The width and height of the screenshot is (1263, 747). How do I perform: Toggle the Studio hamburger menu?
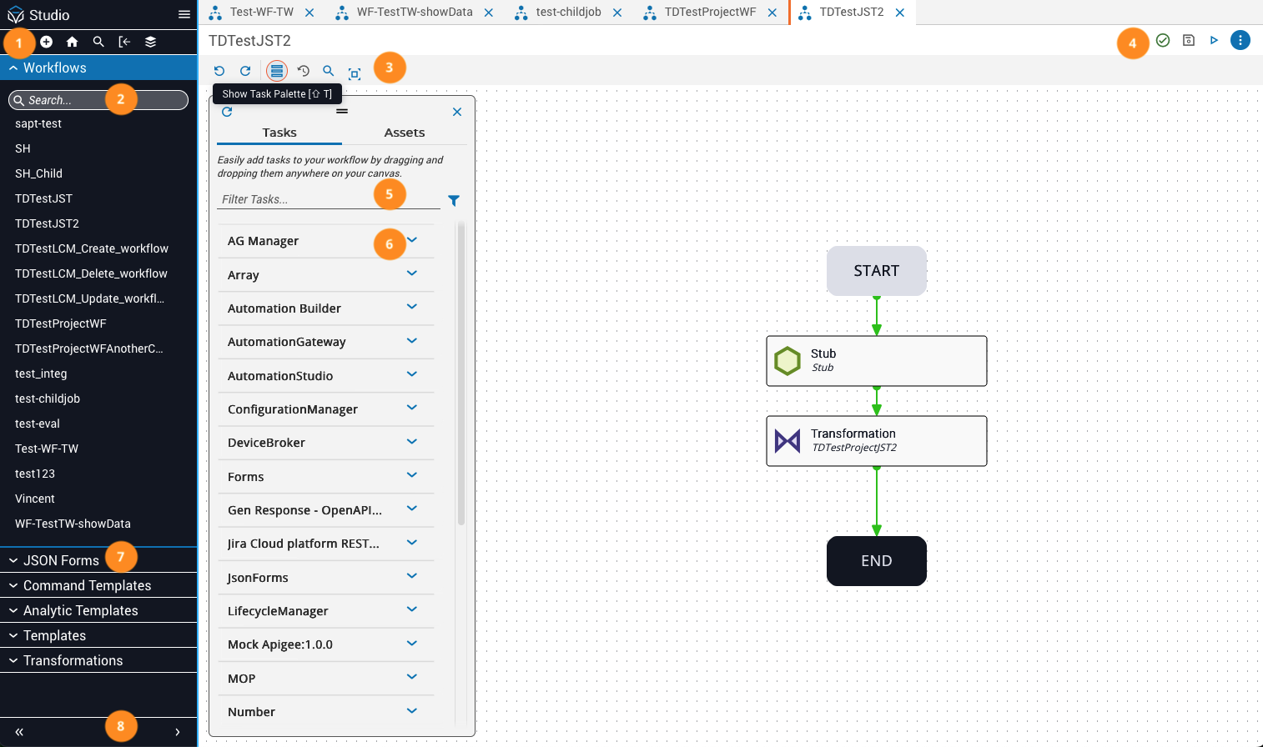point(184,15)
